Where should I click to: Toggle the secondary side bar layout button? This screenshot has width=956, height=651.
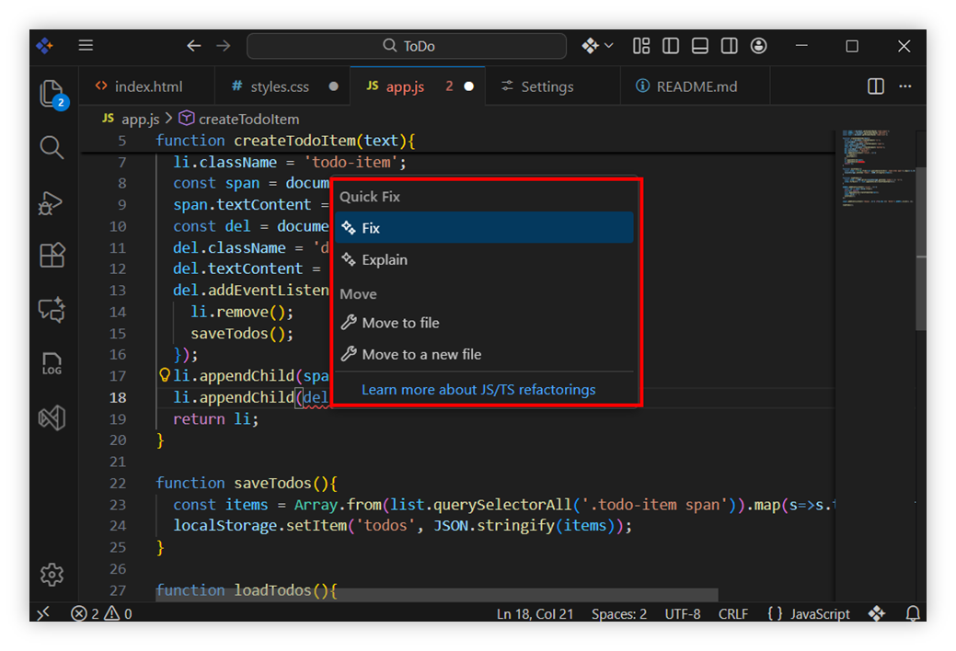[729, 46]
